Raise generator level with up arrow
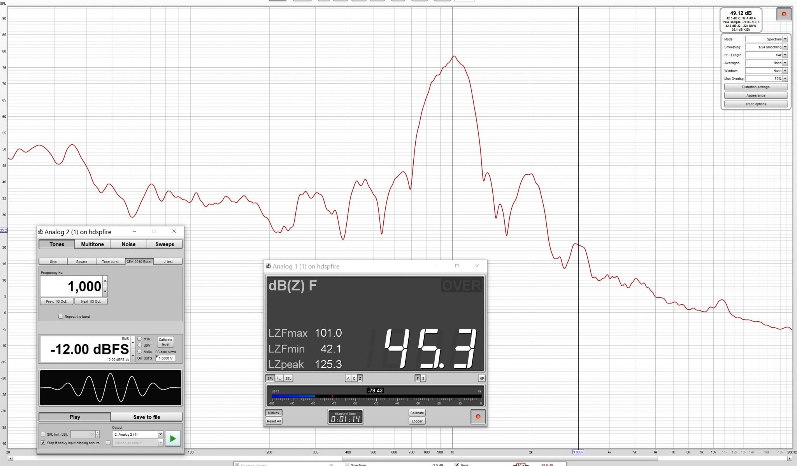Image resolution: width=797 pixels, height=466 pixels. click(x=133, y=342)
